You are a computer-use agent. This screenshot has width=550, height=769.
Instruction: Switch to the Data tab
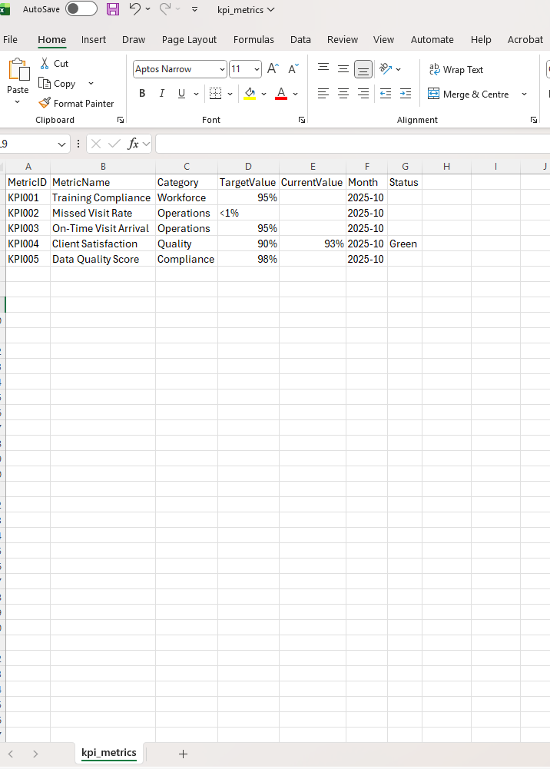[300, 40]
